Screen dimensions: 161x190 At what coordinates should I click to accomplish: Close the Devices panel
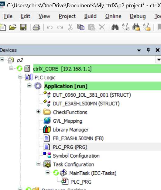click(x=157, y=50)
